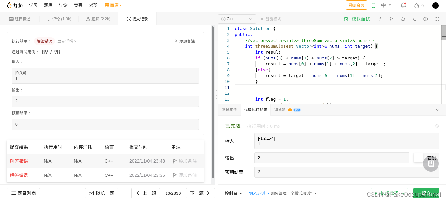Open the 中 language switcher dropdown

pos(386,5)
